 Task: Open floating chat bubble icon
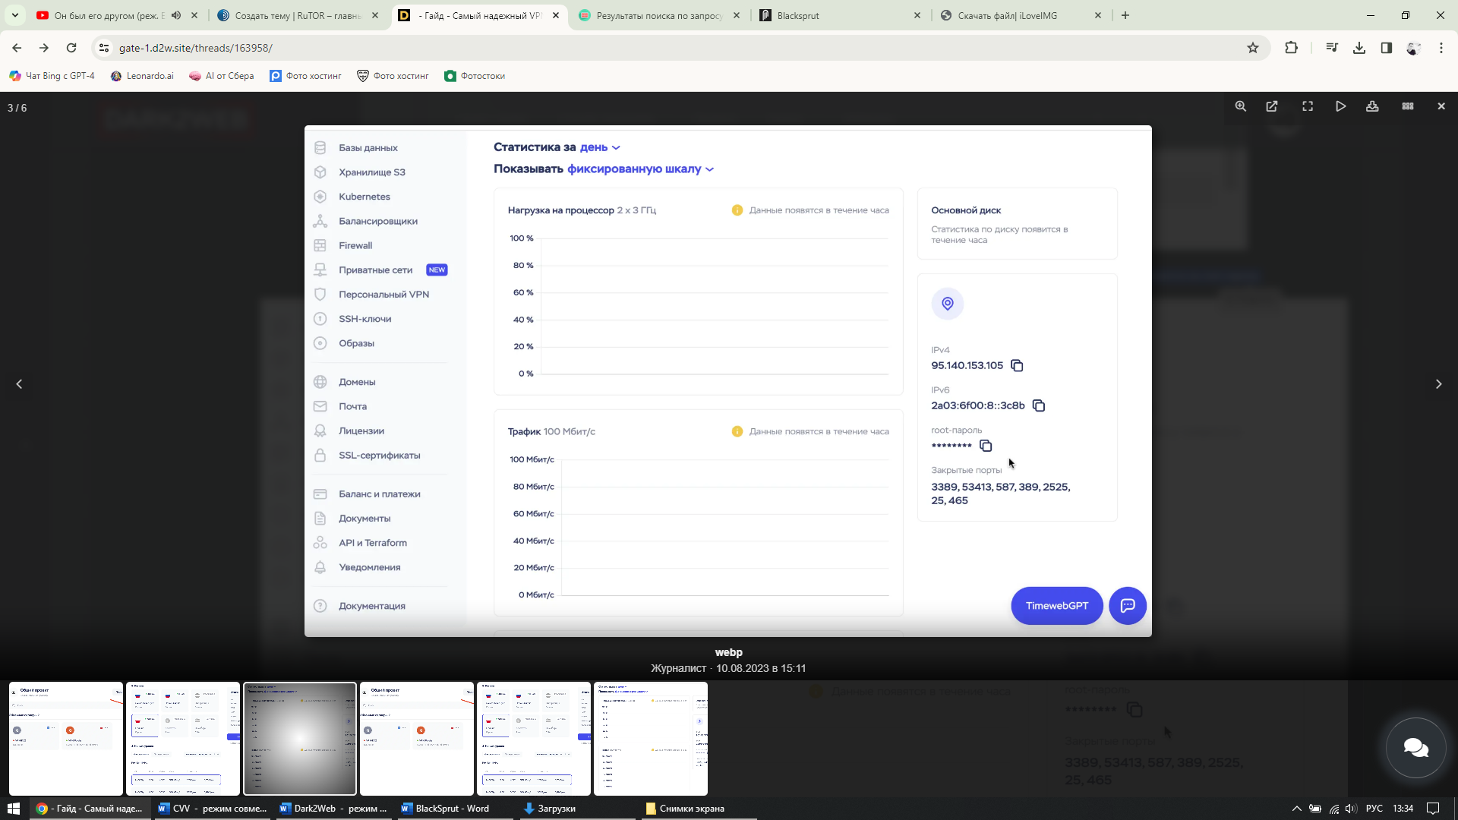tap(1415, 748)
